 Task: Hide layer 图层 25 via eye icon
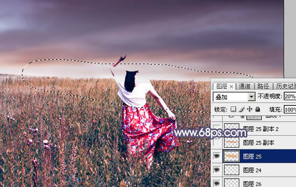(x=217, y=156)
